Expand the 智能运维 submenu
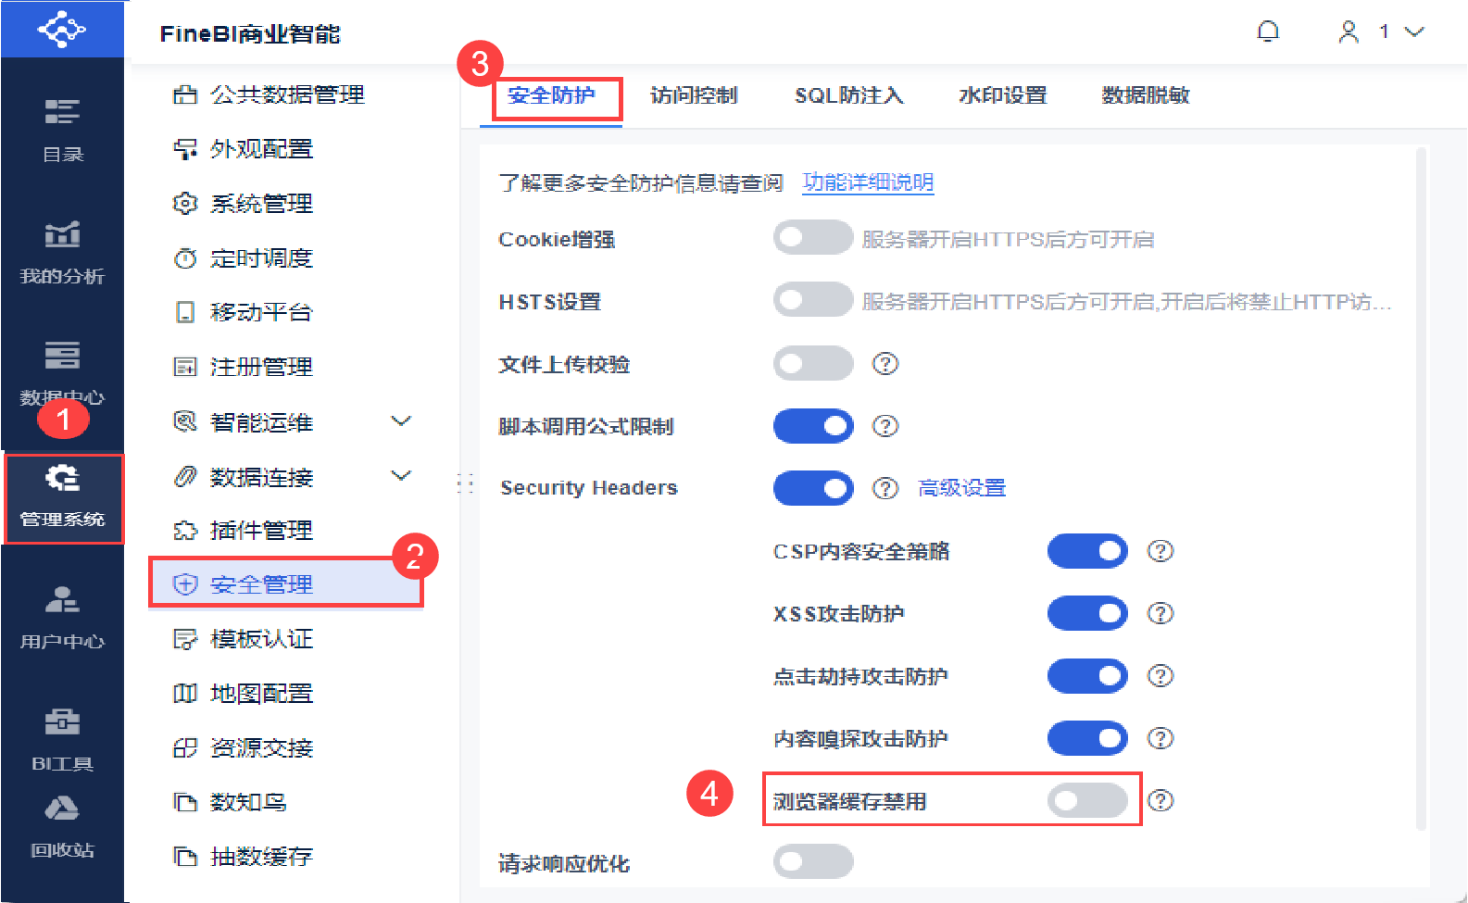The width and height of the screenshot is (1468, 903). pos(401,421)
